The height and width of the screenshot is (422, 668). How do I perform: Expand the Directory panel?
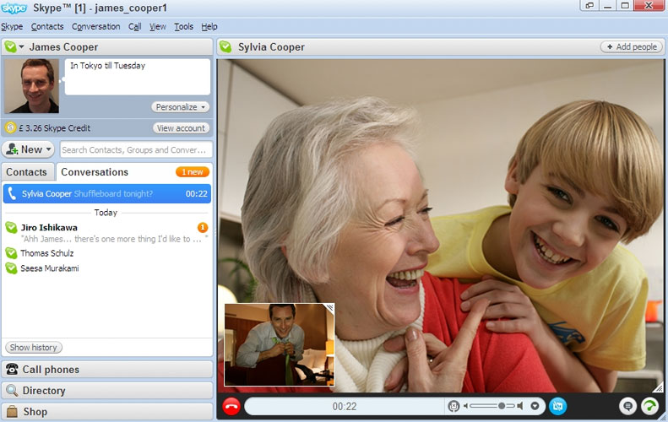click(107, 391)
